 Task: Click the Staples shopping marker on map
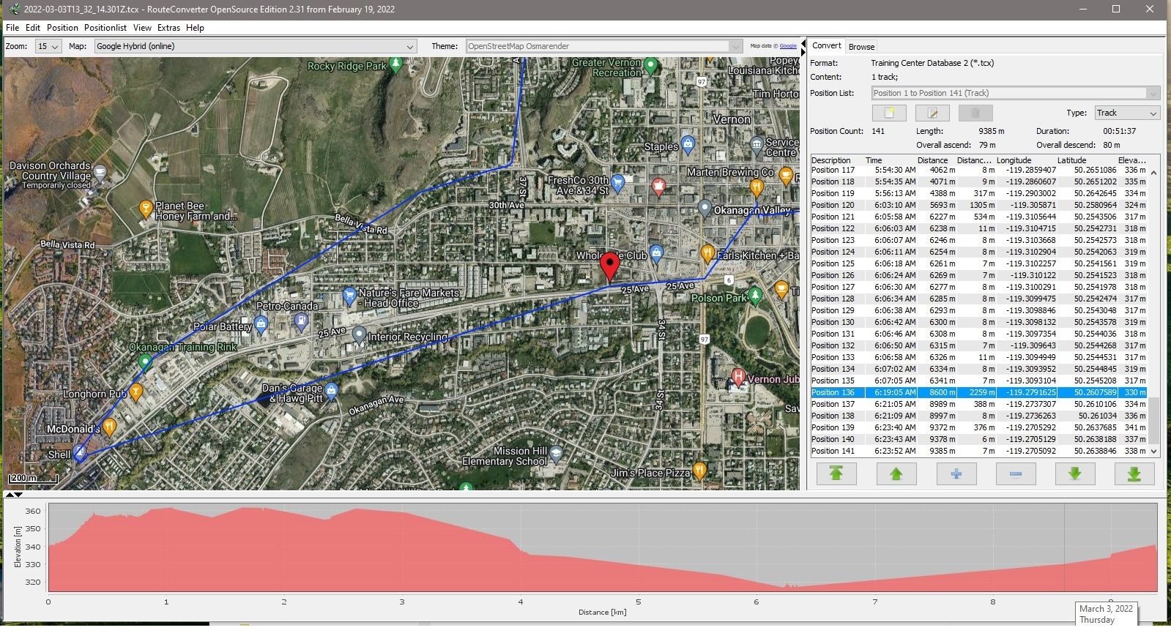tap(688, 144)
